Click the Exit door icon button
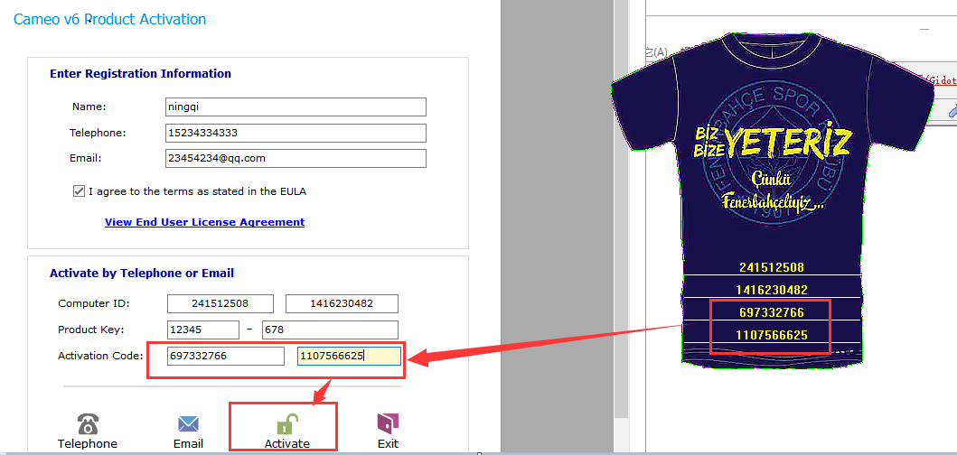This screenshot has width=957, height=455. point(388,431)
